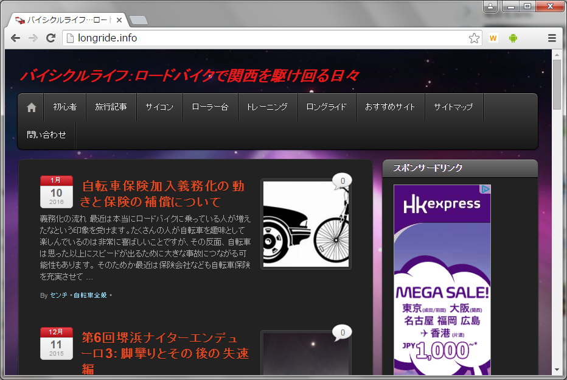
Task: Click the December 11 2015 date badge
Action: click(57, 343)
